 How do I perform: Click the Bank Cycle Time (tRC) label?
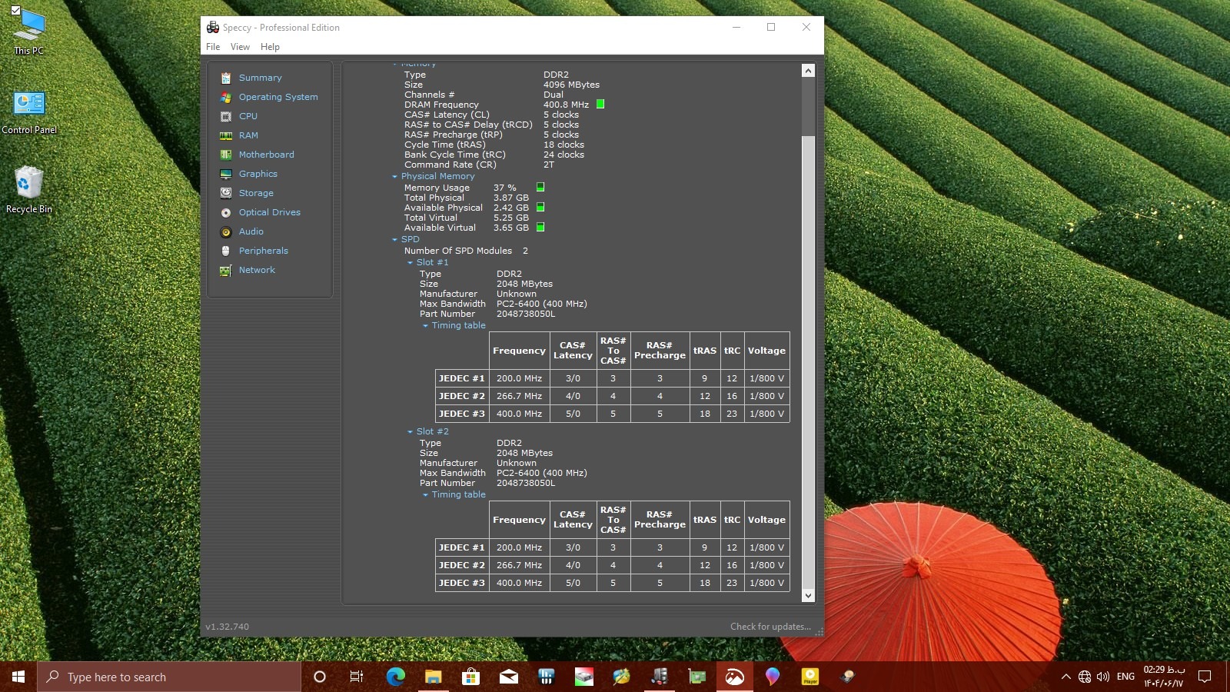(455, 155)
